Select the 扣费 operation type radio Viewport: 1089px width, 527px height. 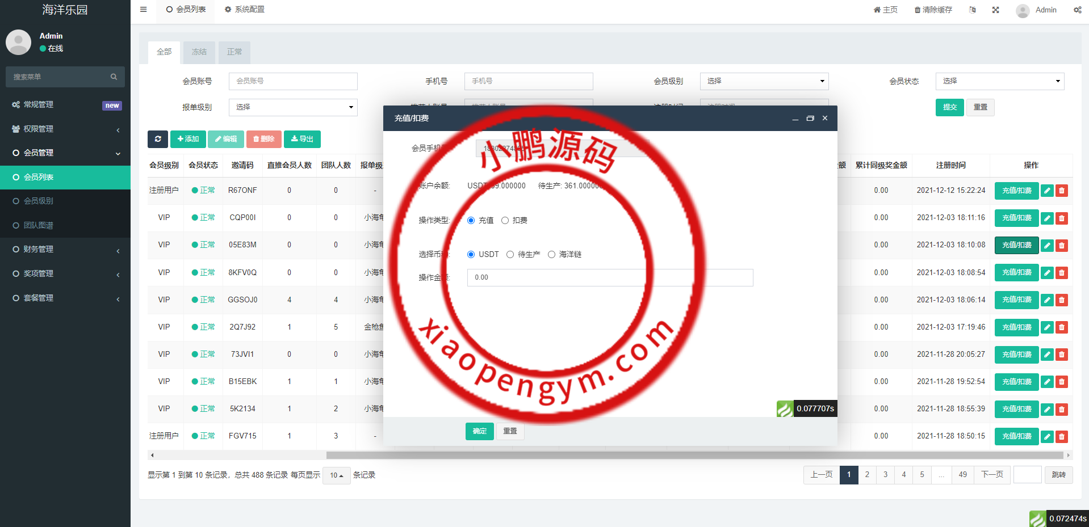click(x=505, y=220)
